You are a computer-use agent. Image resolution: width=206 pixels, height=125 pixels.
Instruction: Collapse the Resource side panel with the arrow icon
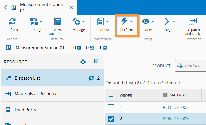(x=96, y=61)
